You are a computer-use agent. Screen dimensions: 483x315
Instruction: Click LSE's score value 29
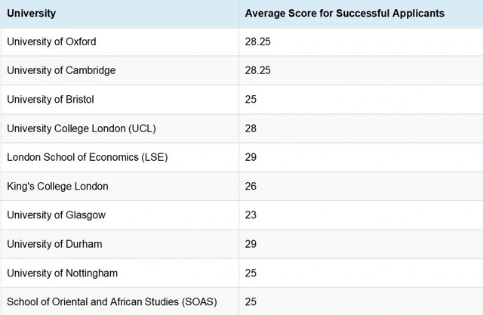pyautogui.click(x=251, y=157)
